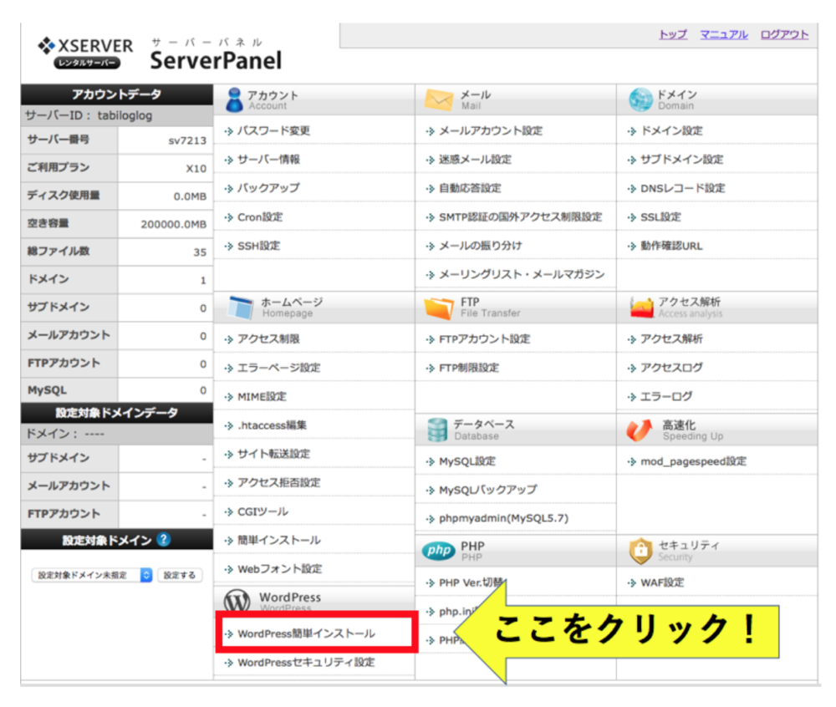Open the 設定対象ドメイン未指定 dropdown
836x707 pixels.
click(x=92, y=576)
